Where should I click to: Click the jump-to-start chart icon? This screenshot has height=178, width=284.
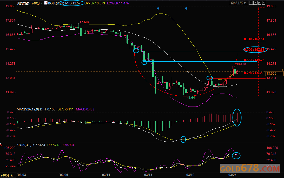[255, 3]
